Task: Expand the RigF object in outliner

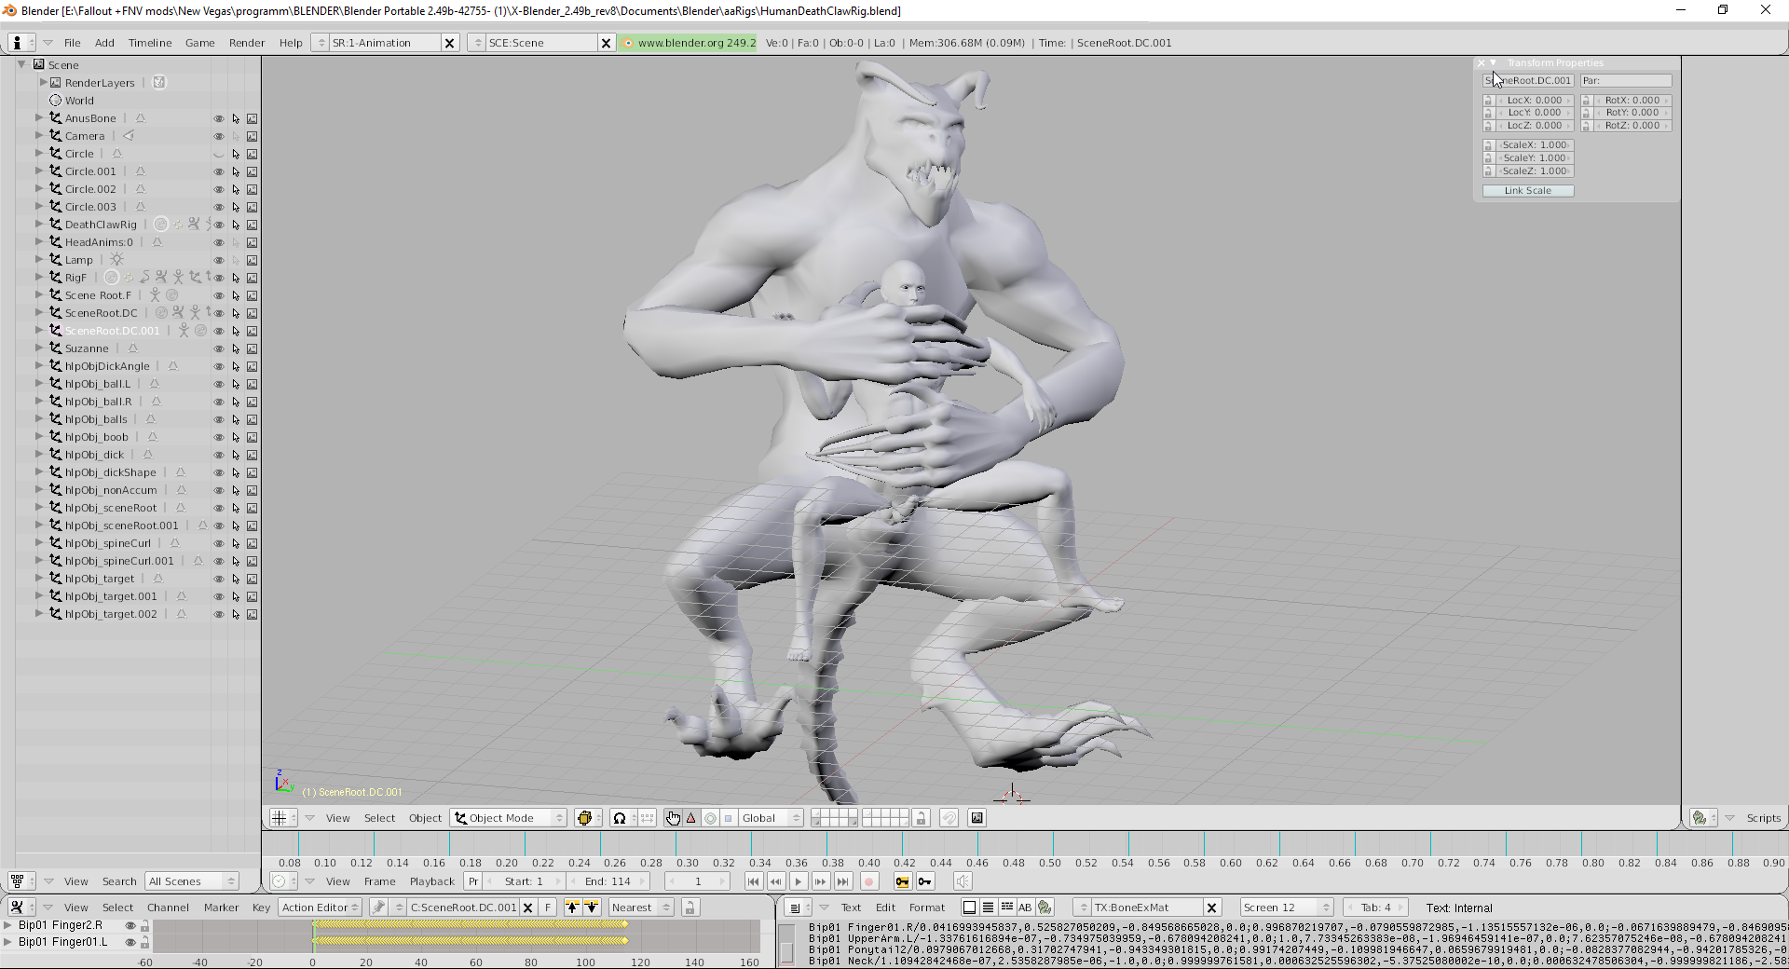Action: click(39, 277)
